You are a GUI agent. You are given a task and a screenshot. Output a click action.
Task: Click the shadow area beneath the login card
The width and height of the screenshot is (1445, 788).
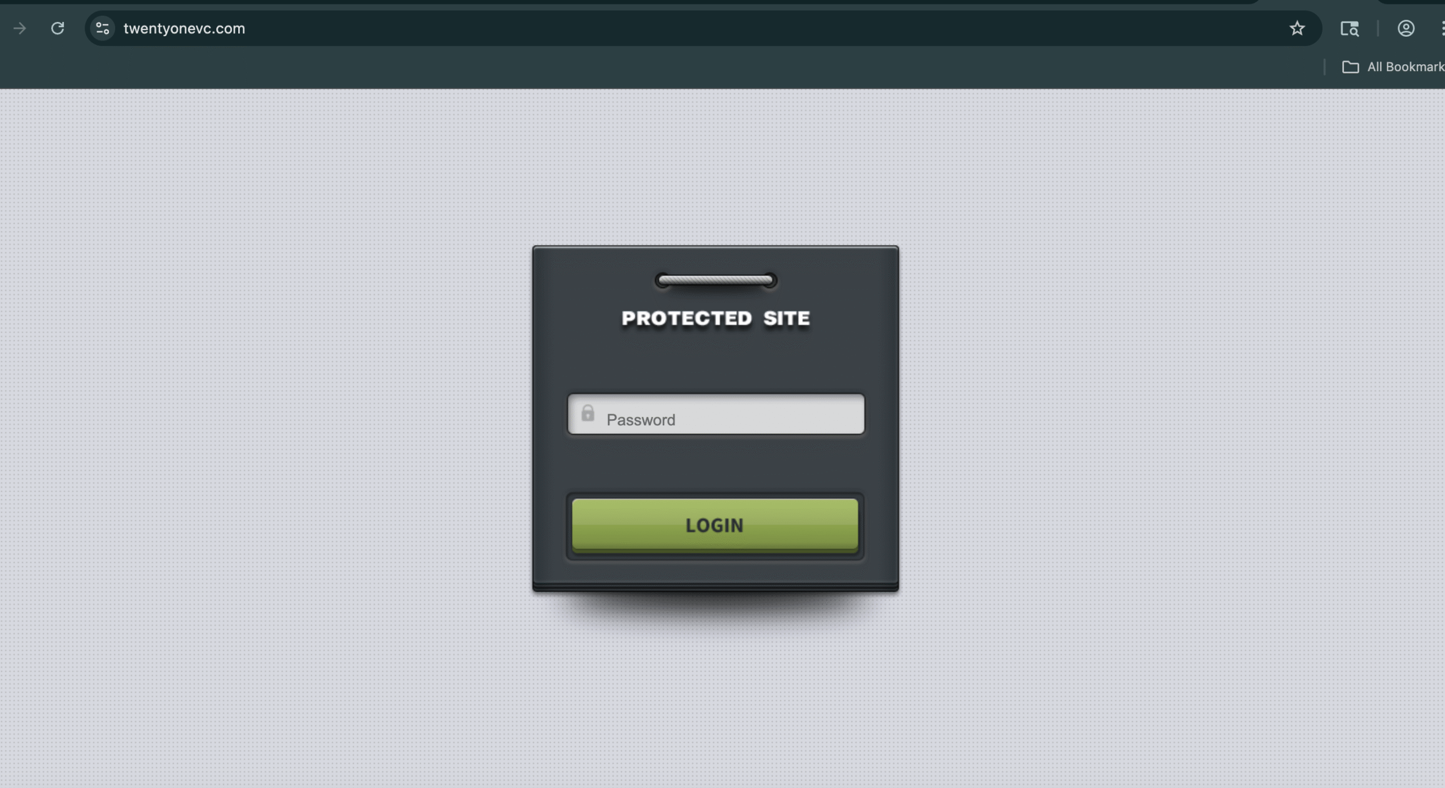point(715,612)
